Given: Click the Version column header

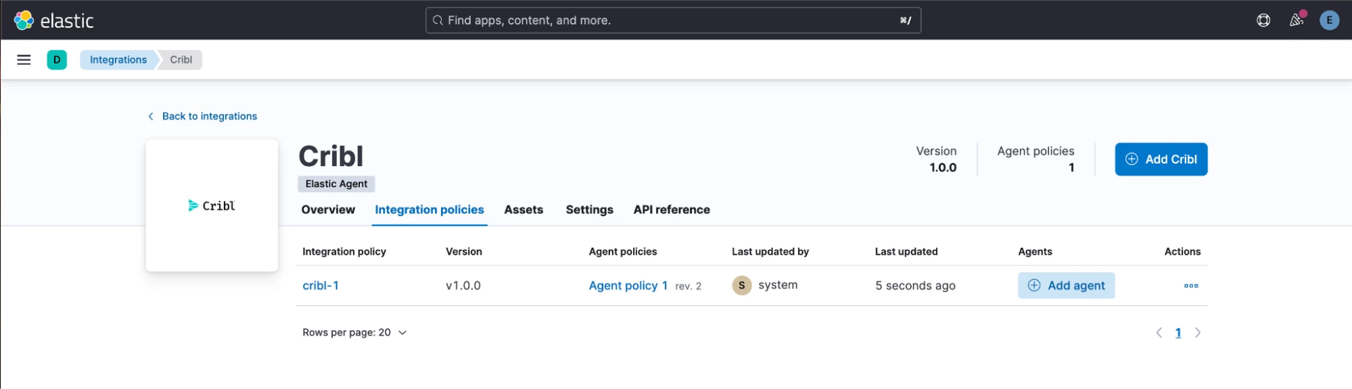Looking at the screenshot, I should pyautogui.click(x=464, y=251).
